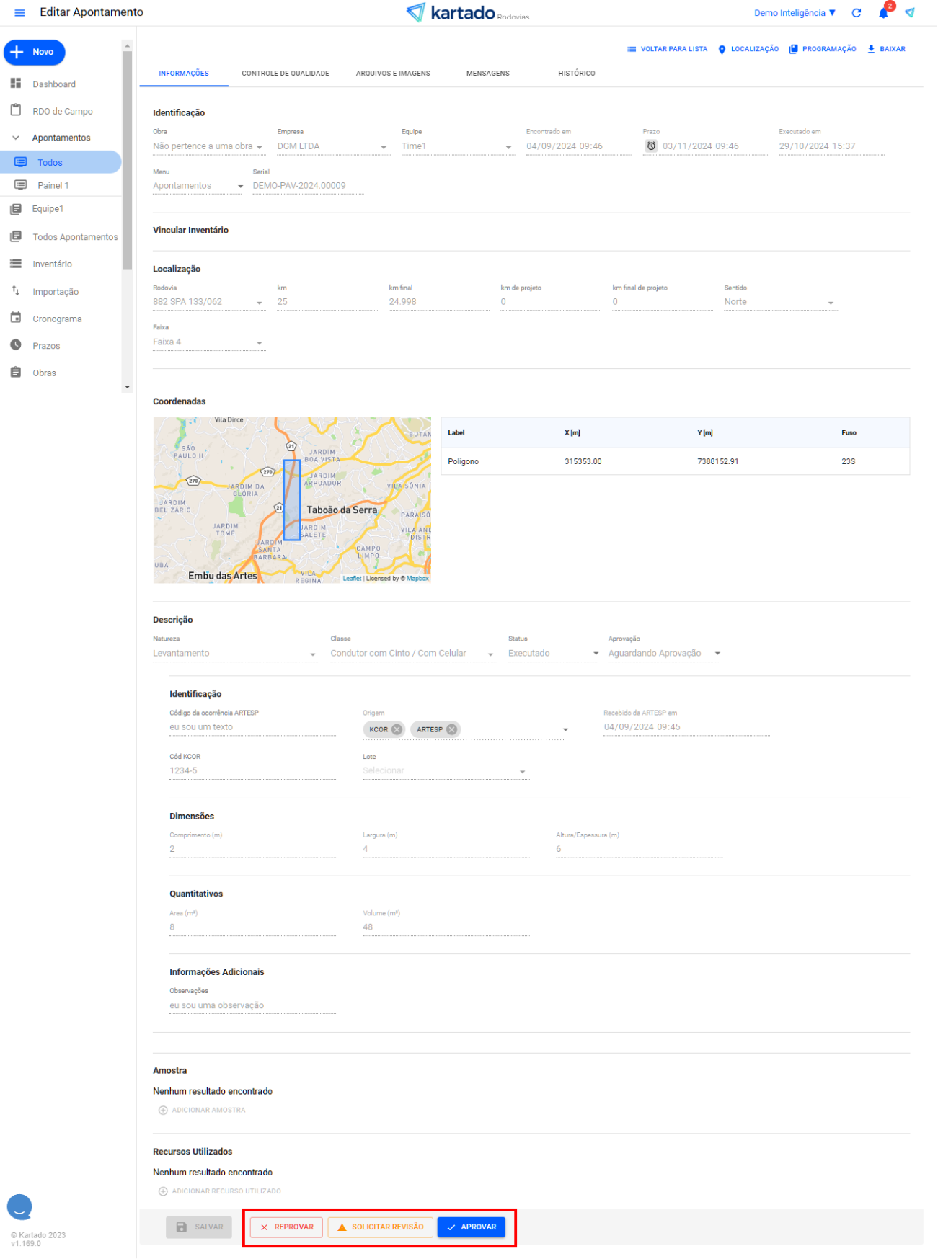Open the Demo Inteligência account dropdown
This screenshot has width=938, height=1259.
tap(795, 13)
